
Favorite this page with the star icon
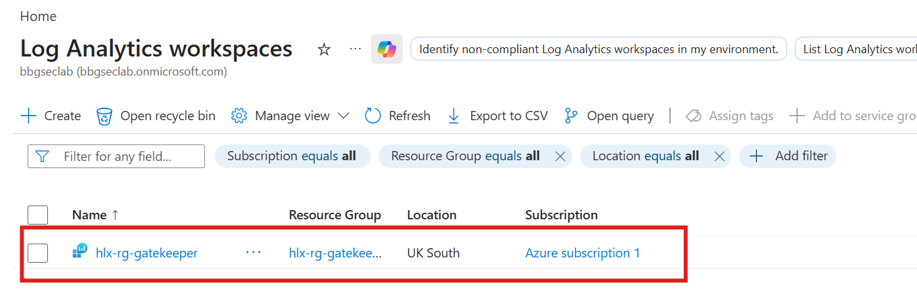[324, 49]
